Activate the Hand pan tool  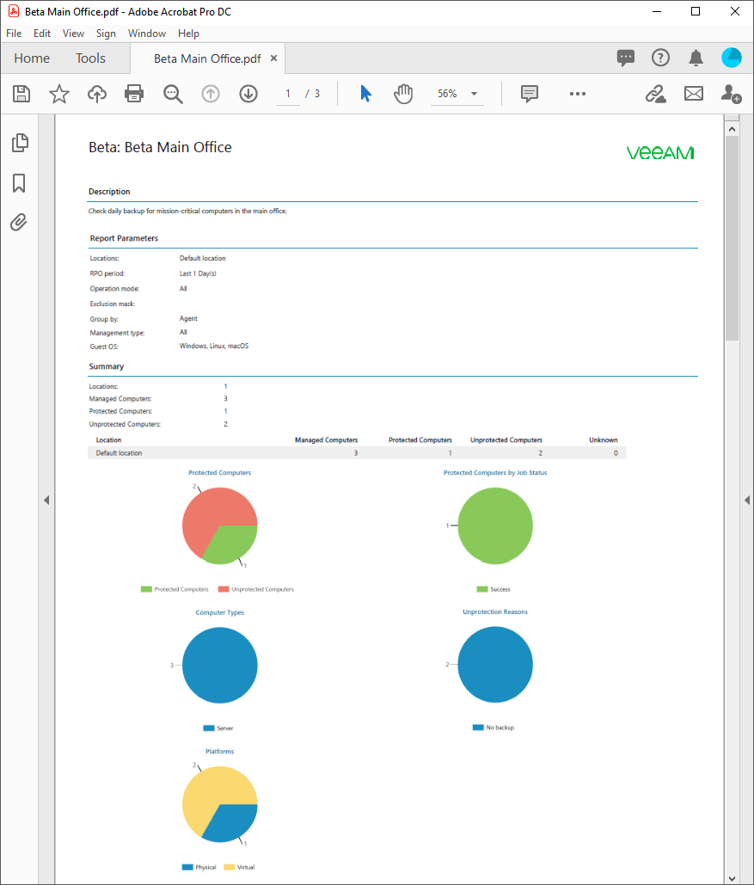point(403,94)
